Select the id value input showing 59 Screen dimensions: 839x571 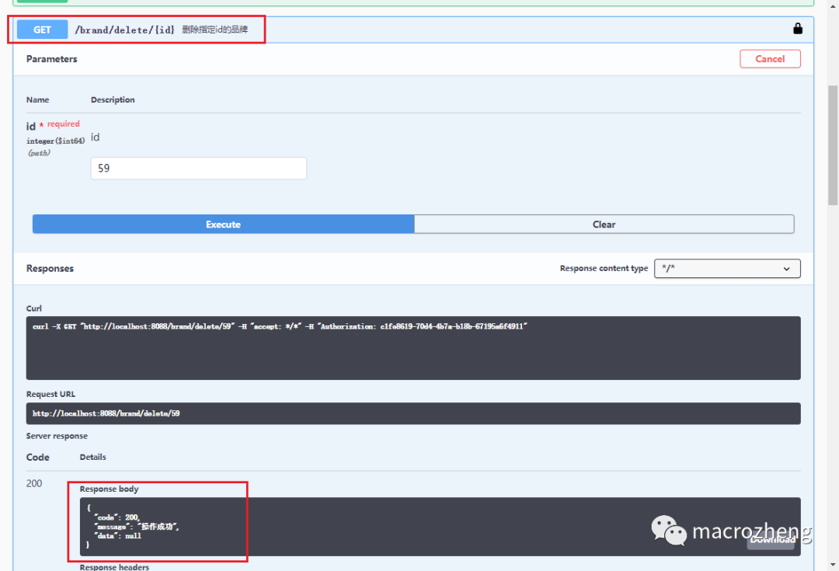pos(198,168)
